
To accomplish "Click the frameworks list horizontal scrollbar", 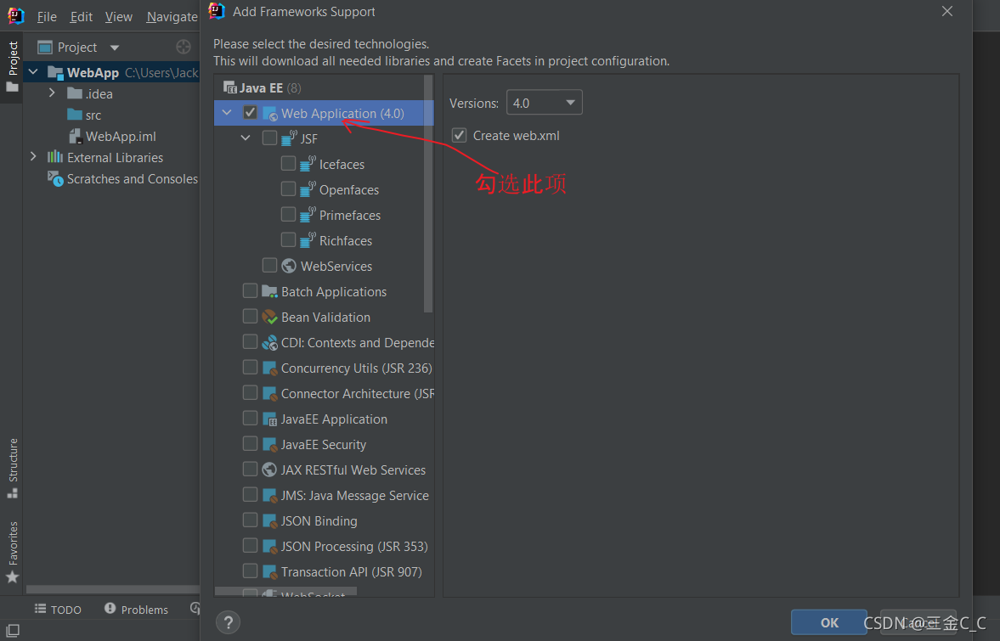I will tap(285, 592).
